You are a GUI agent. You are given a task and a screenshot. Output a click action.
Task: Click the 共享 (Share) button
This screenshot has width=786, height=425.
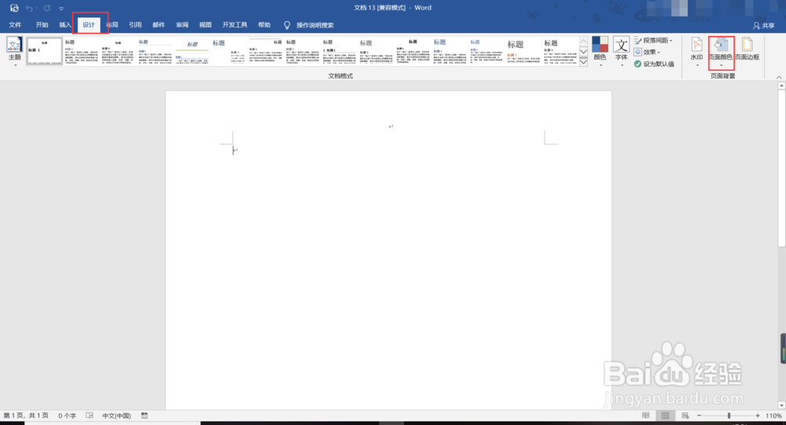(x=764, y=25)
